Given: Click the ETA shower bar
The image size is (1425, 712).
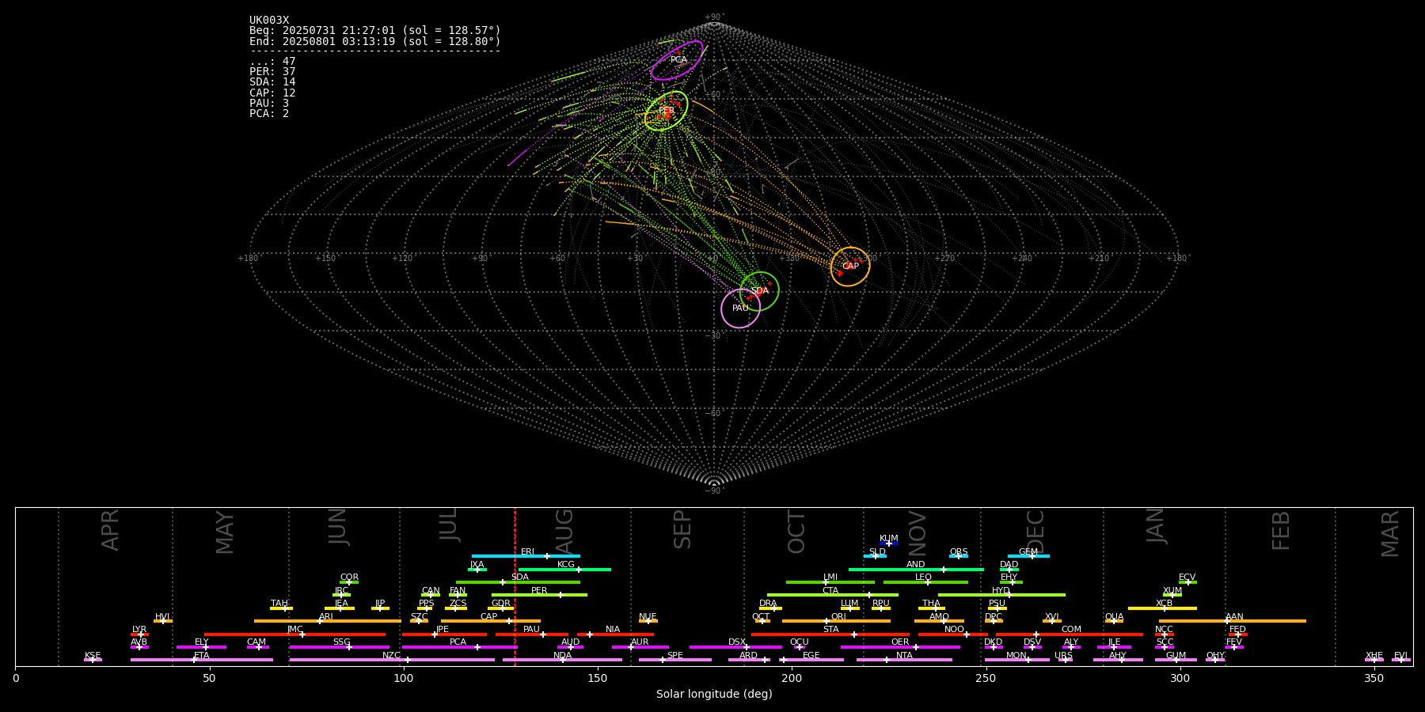Looking at the screenshot, I should click(x=201, y=660).
